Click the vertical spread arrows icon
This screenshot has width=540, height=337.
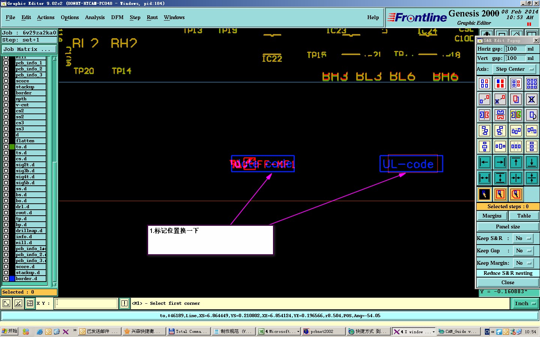click(x=500, y=178)
